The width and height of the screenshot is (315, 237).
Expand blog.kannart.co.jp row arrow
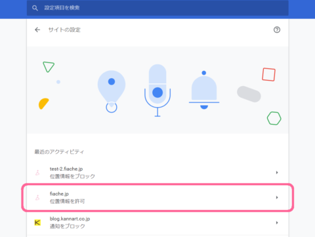click(277, 223)
